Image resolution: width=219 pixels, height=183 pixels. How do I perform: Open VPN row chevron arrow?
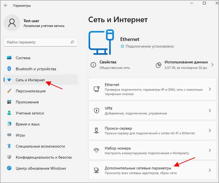[x=210, y=111]
